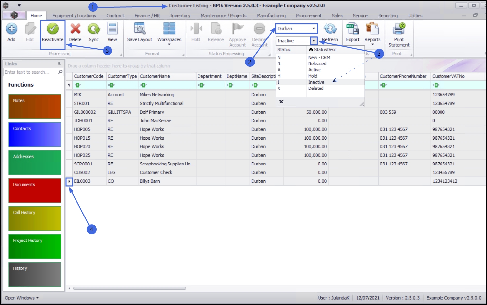487x305 pixels.
Task: Click the Release icon
Action: tap(216, 29)
